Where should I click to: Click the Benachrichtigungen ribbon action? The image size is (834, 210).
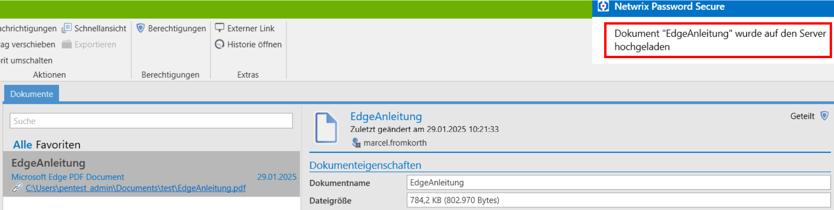[x=28, y=28]
